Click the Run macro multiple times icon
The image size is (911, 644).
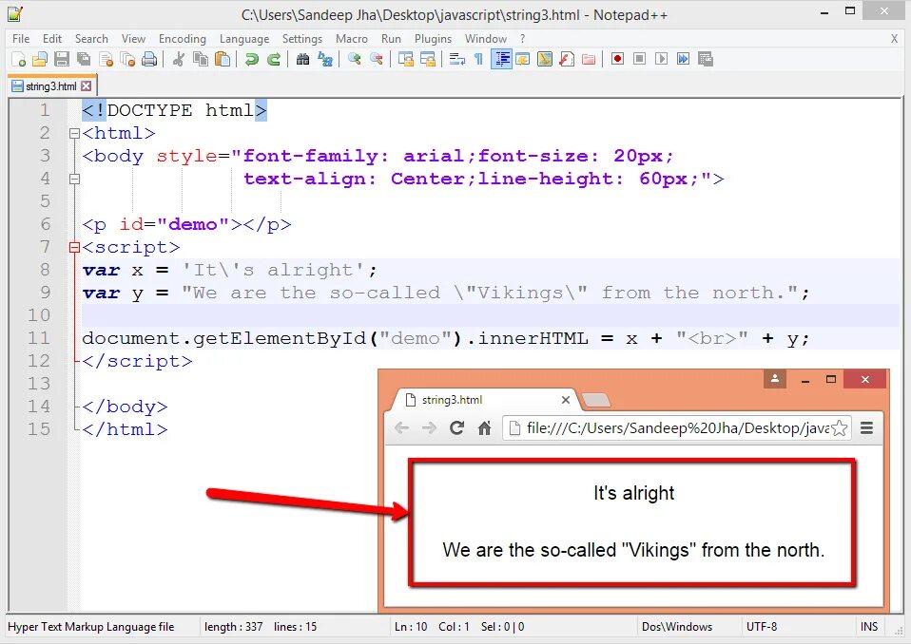click(x=683, y=59)
